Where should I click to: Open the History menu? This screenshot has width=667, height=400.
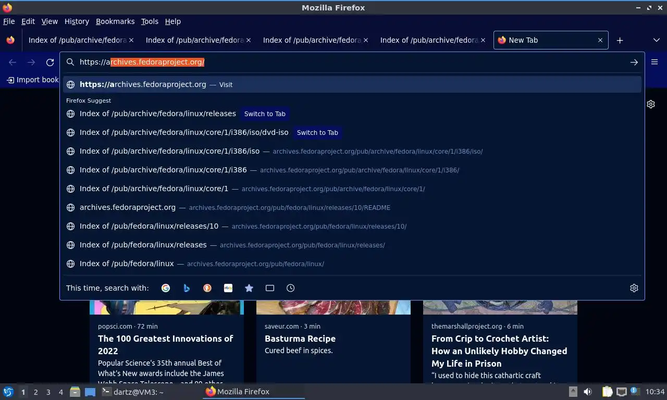point(77,21)
